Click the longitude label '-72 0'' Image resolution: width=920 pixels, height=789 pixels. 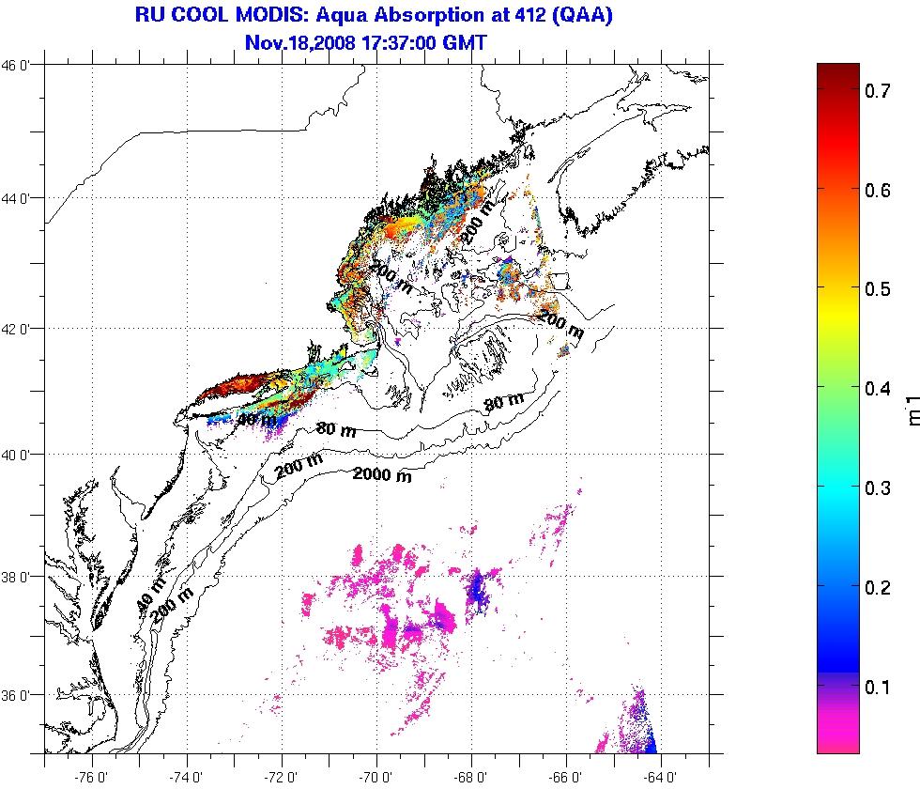tap(281, 778)
